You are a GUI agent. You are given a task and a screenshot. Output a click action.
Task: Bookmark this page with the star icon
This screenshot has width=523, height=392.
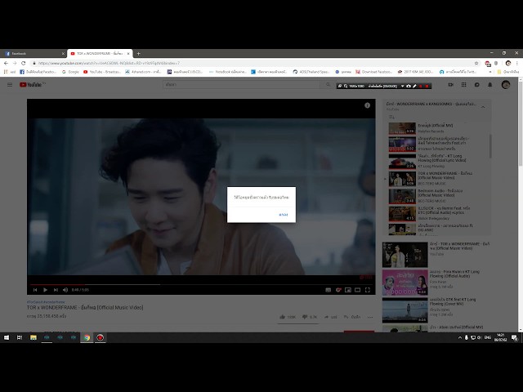point(476,63)
